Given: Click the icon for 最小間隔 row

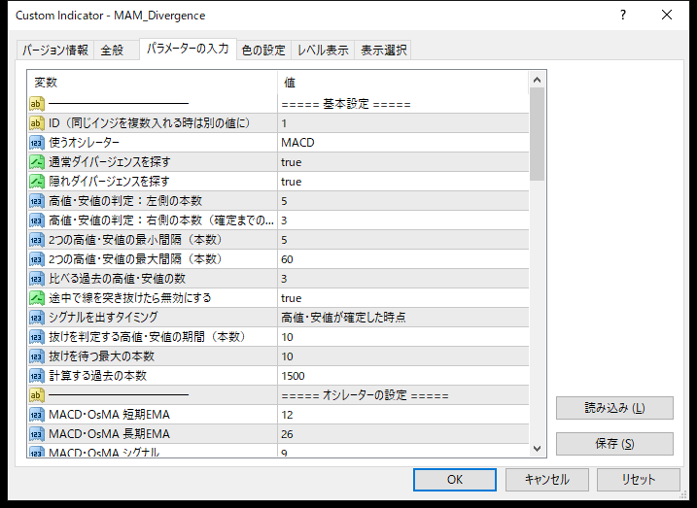Looking at the screenshot, I should tap(37, 240).
